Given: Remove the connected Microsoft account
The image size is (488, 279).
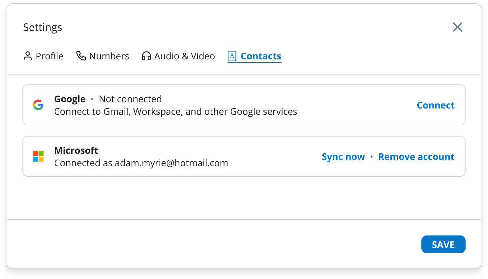Looking at the screenshot, I should (x=416, y=157).
